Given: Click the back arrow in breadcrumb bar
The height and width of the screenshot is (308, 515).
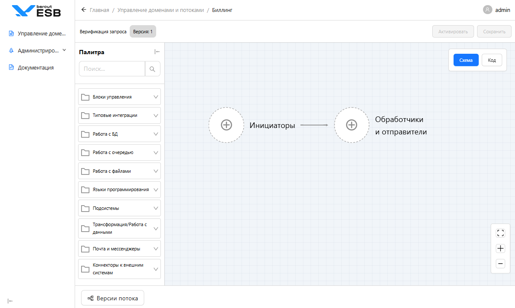Looking at the screenshot, I should click(x=84, y=10).
